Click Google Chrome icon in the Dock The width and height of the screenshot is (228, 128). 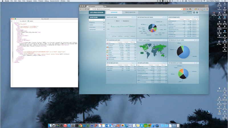(80, 126)
